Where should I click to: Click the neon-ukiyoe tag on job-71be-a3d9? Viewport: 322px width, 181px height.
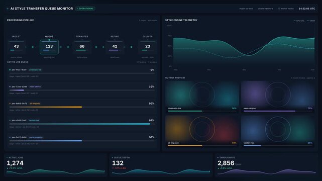[x=35, y=86]
